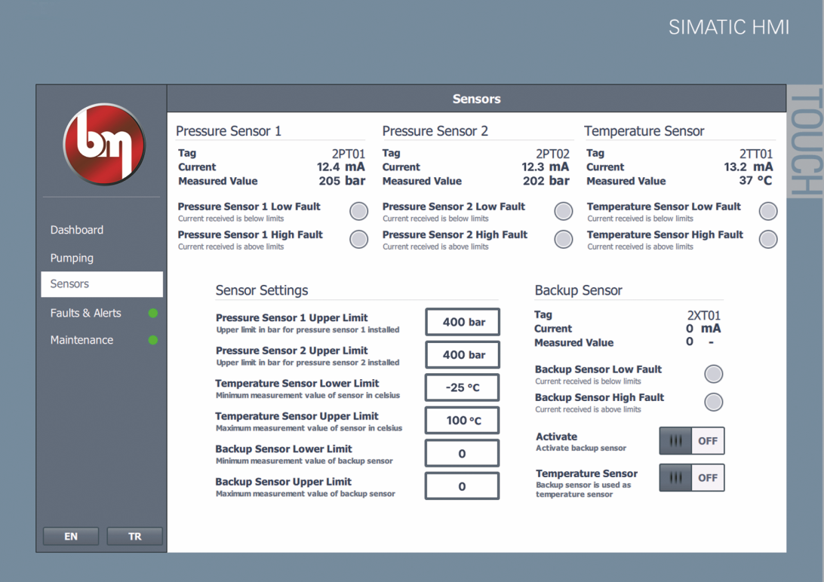
Task: Click Backup Sensor Low Fault indicator
Action: point(714,374)
